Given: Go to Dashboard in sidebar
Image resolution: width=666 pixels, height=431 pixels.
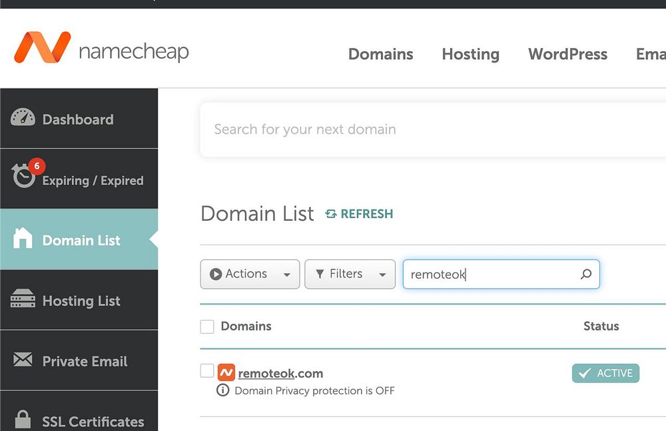Looking at the screenshot, I should [x=79, y=118].
